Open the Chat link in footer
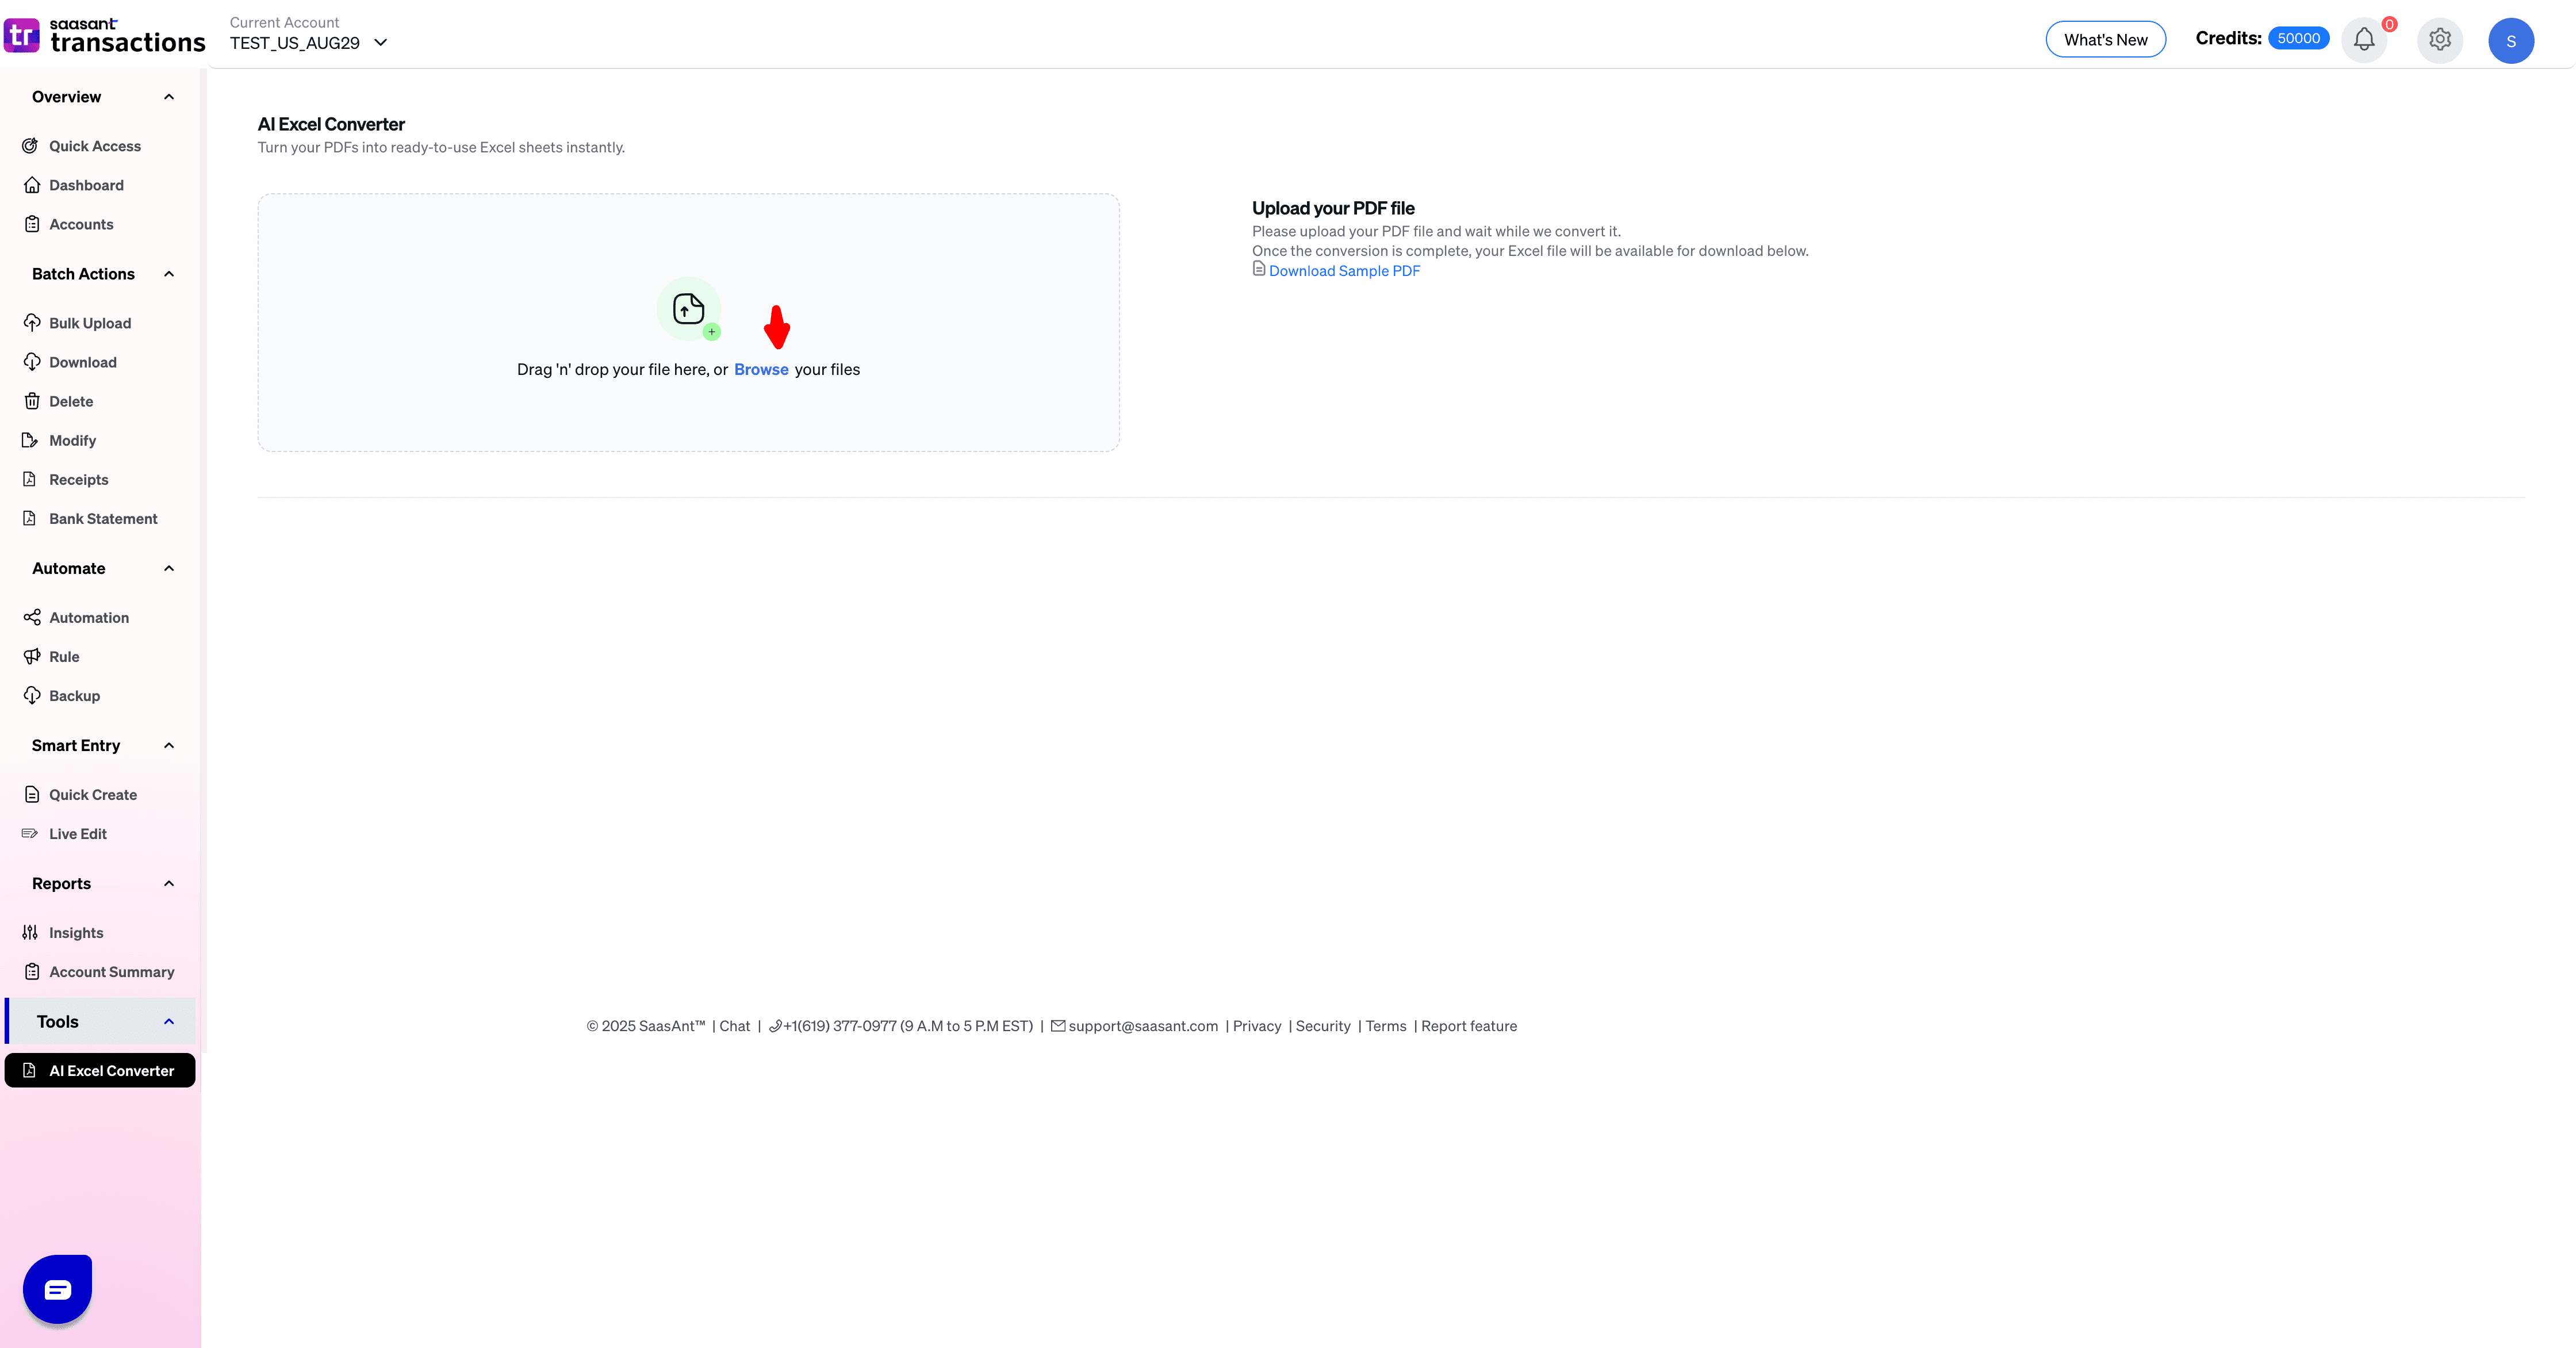Screen dimensions: 2576x1348 point(734,1026)
